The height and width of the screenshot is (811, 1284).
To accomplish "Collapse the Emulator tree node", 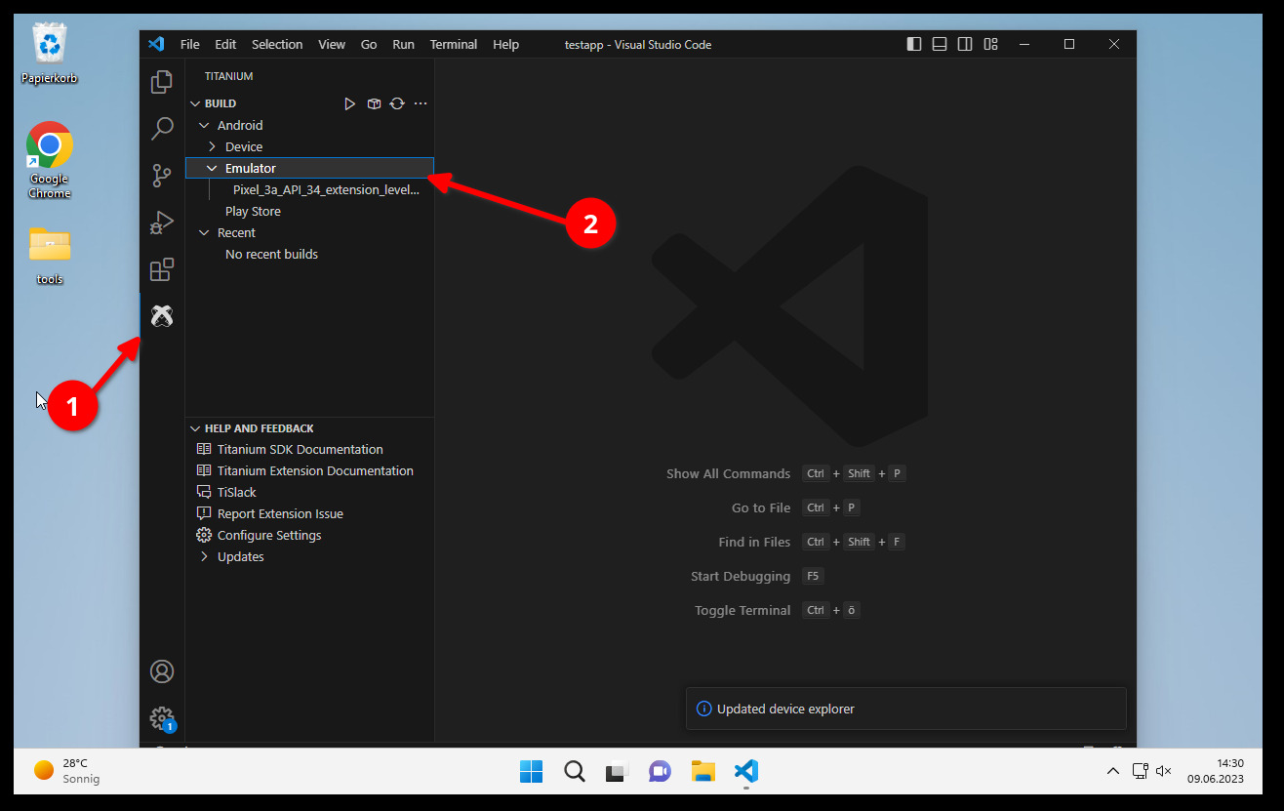I will click(212, 168).
